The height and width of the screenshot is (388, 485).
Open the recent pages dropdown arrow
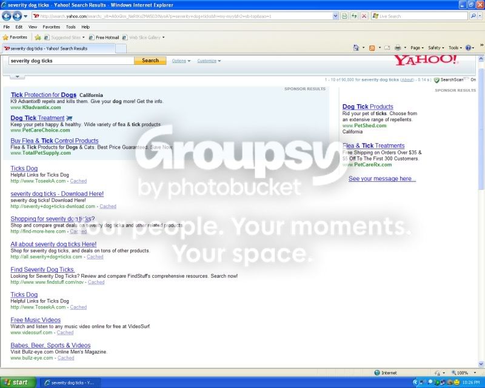click(x=25, y=16)
